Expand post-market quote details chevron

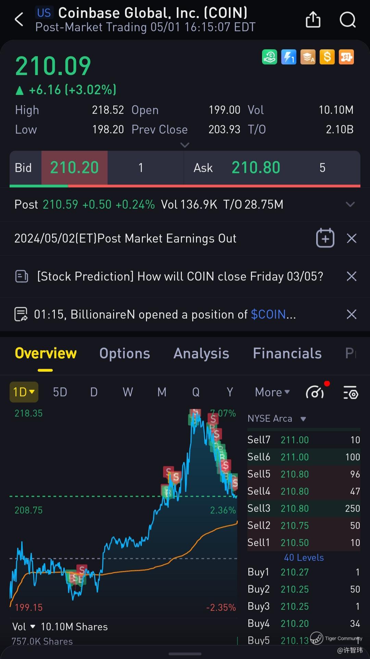pyautogui.click(x=350, y=204)
